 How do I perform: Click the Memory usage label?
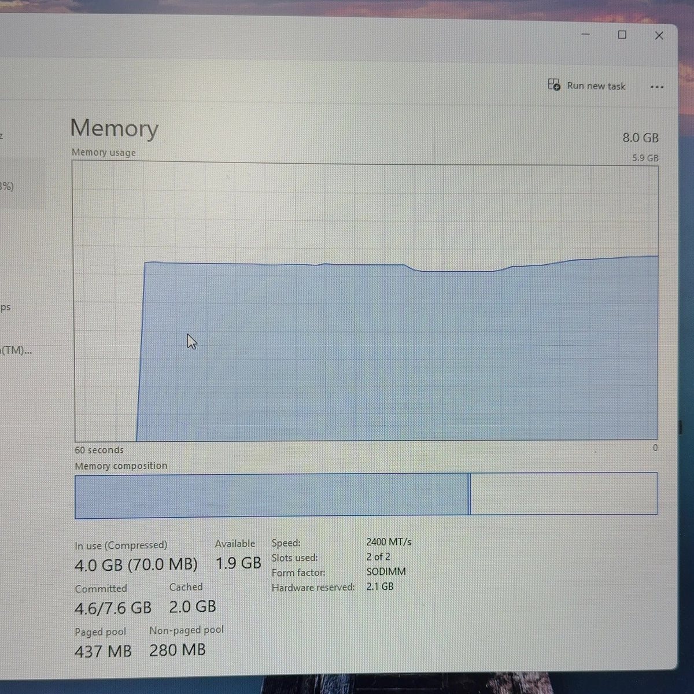point(104,153)
